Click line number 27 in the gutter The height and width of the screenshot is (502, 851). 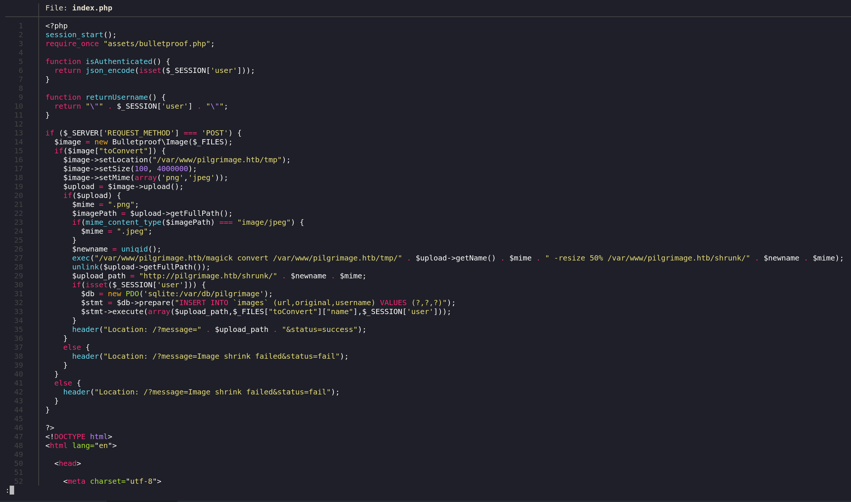tap(19, 258)
